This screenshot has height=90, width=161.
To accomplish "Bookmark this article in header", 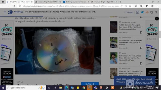I will point(156,12).
